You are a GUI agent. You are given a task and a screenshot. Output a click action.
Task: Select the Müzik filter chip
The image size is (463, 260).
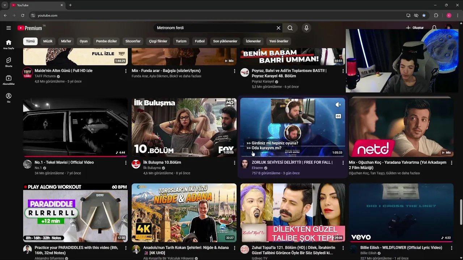(48, 41)
